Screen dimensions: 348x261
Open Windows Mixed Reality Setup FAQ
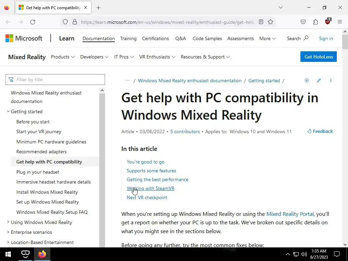click(x=52, y=212)
